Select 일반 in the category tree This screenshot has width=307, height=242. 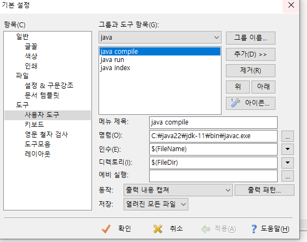pyautogui.click(x=22, y=36)
